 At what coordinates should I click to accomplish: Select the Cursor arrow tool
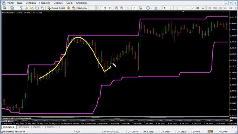pyautogui.click(x=165, y=8)
